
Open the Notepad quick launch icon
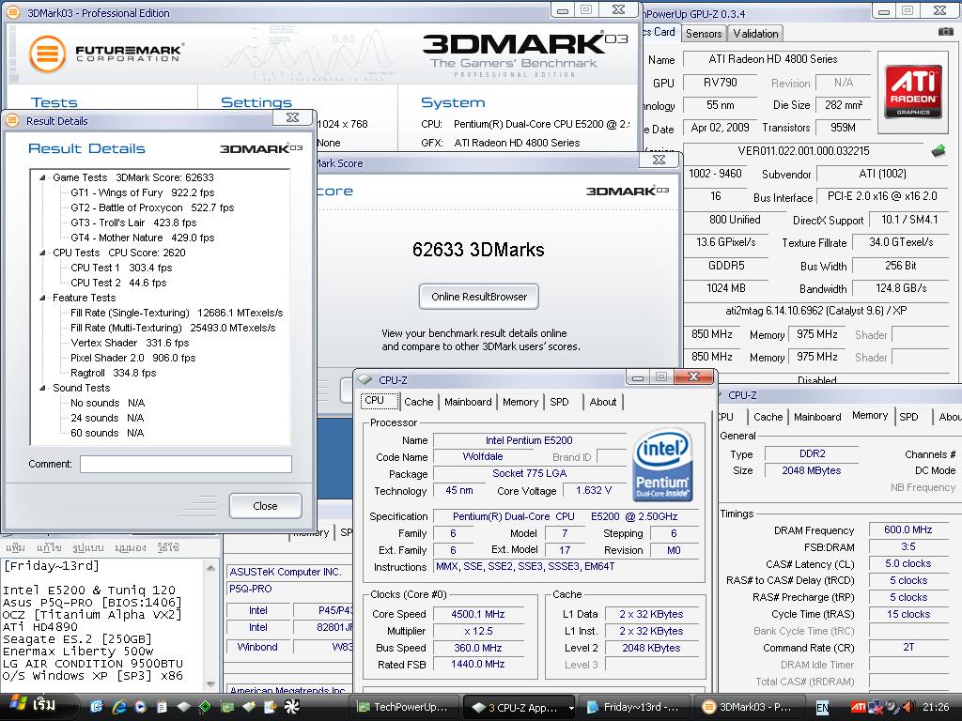pos(162,707)
